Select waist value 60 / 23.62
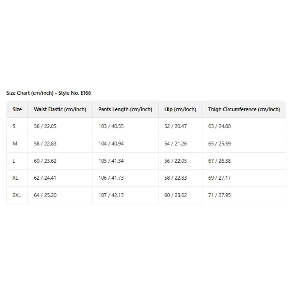Viewport: 293px width, 293px height. 45,161
